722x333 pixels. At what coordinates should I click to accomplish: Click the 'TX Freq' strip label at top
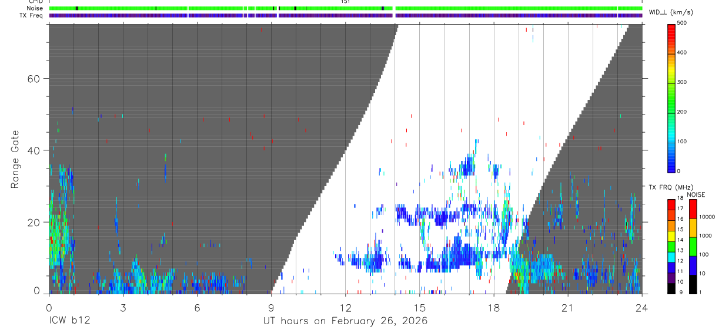click(x=32, y=15)
